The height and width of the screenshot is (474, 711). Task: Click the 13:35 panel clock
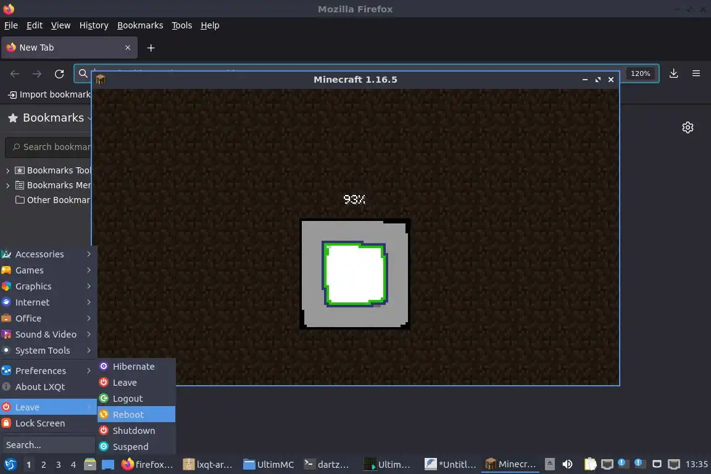(x=696, y=464)
